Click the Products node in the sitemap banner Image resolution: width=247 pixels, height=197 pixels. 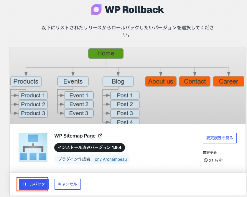pyautogui.click(x=26, y=81)
